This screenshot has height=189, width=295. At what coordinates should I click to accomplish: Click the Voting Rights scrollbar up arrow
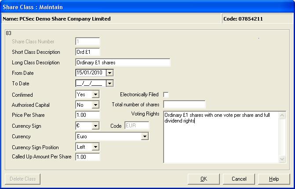282,115
